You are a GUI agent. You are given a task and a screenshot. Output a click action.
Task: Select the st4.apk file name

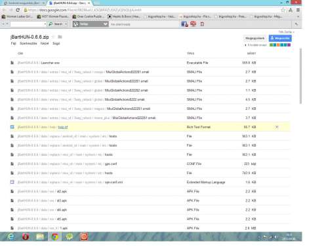62,210
